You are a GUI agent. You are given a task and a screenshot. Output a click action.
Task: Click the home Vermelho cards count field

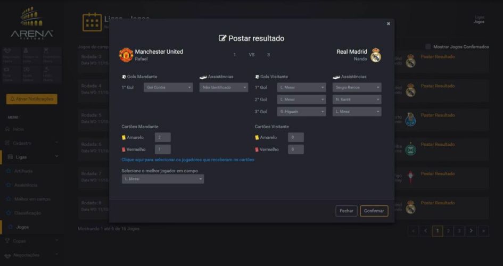click(163, 149)
